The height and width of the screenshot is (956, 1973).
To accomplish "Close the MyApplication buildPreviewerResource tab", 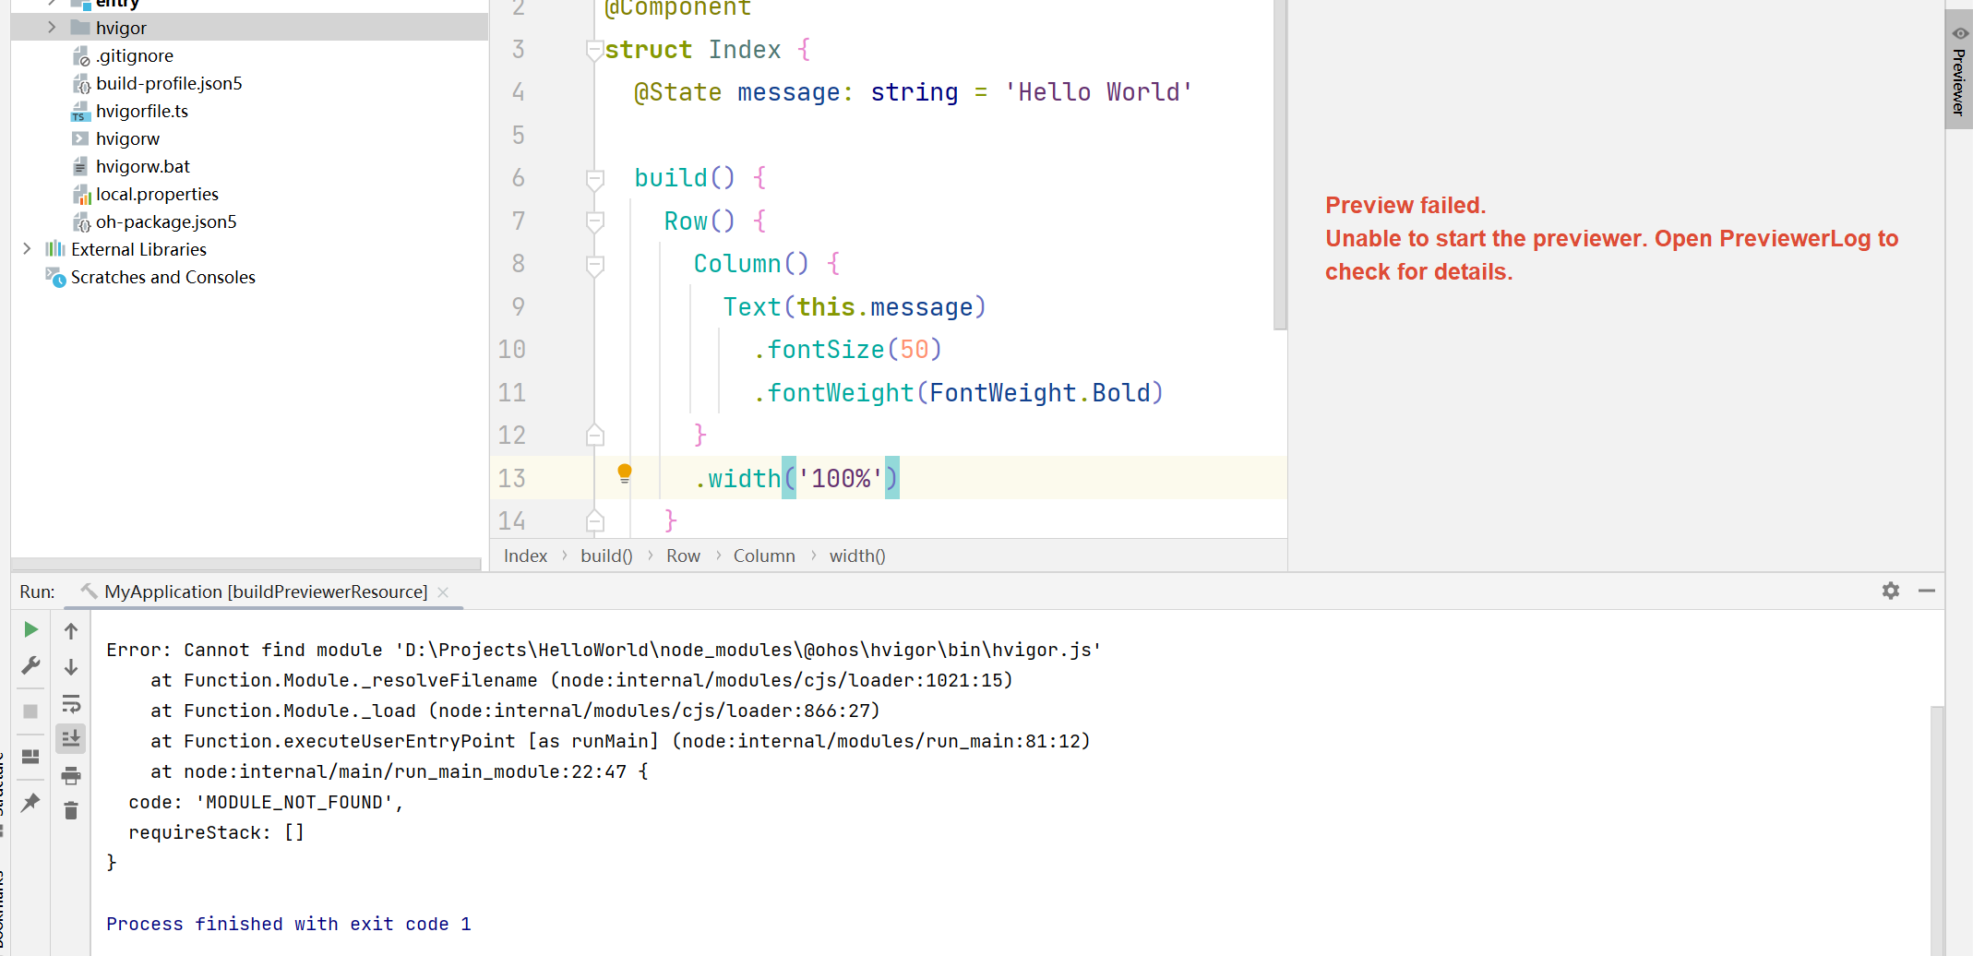I will coord(444,592).
